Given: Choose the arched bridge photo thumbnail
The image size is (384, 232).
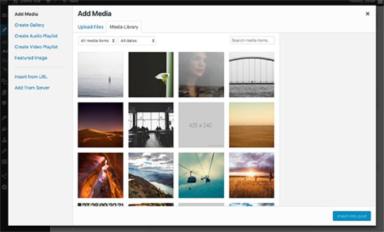Looking at the screenshot, I should click(251, 75).
